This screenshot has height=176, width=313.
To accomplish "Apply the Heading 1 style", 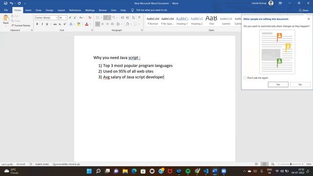I will click(182, 21).
